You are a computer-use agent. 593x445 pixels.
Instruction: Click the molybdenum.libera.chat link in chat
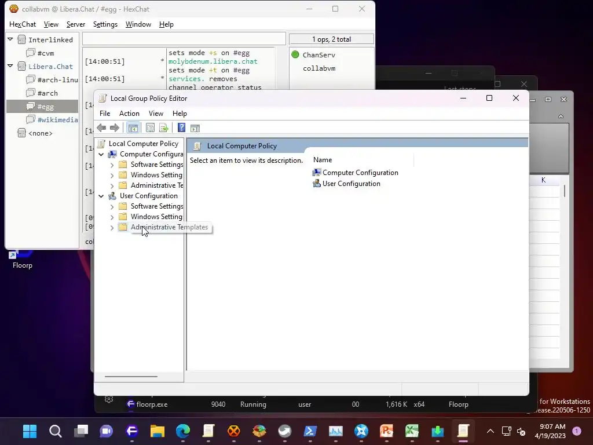(213, 61)
